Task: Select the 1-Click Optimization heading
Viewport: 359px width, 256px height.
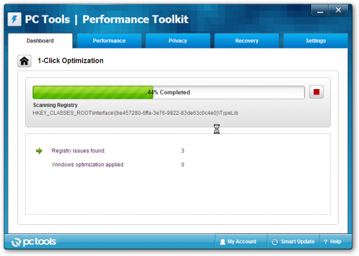Action: tap(71, 60)
